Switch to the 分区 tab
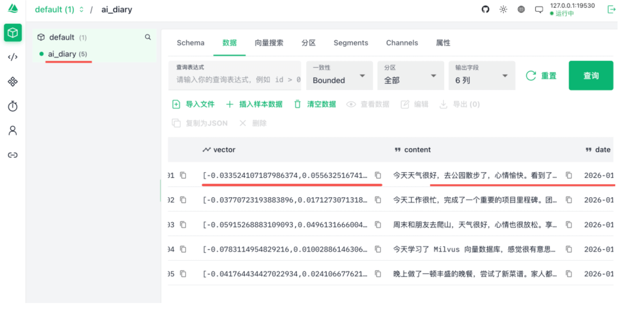The image size is (629, 313). point(308,43)
